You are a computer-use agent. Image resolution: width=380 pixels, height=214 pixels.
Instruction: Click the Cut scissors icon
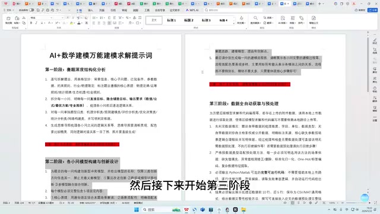(x=24, y=18)
